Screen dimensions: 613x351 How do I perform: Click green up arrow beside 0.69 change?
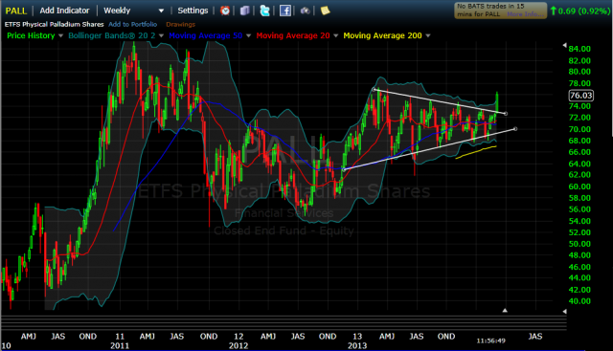click(x=554, y=11)
